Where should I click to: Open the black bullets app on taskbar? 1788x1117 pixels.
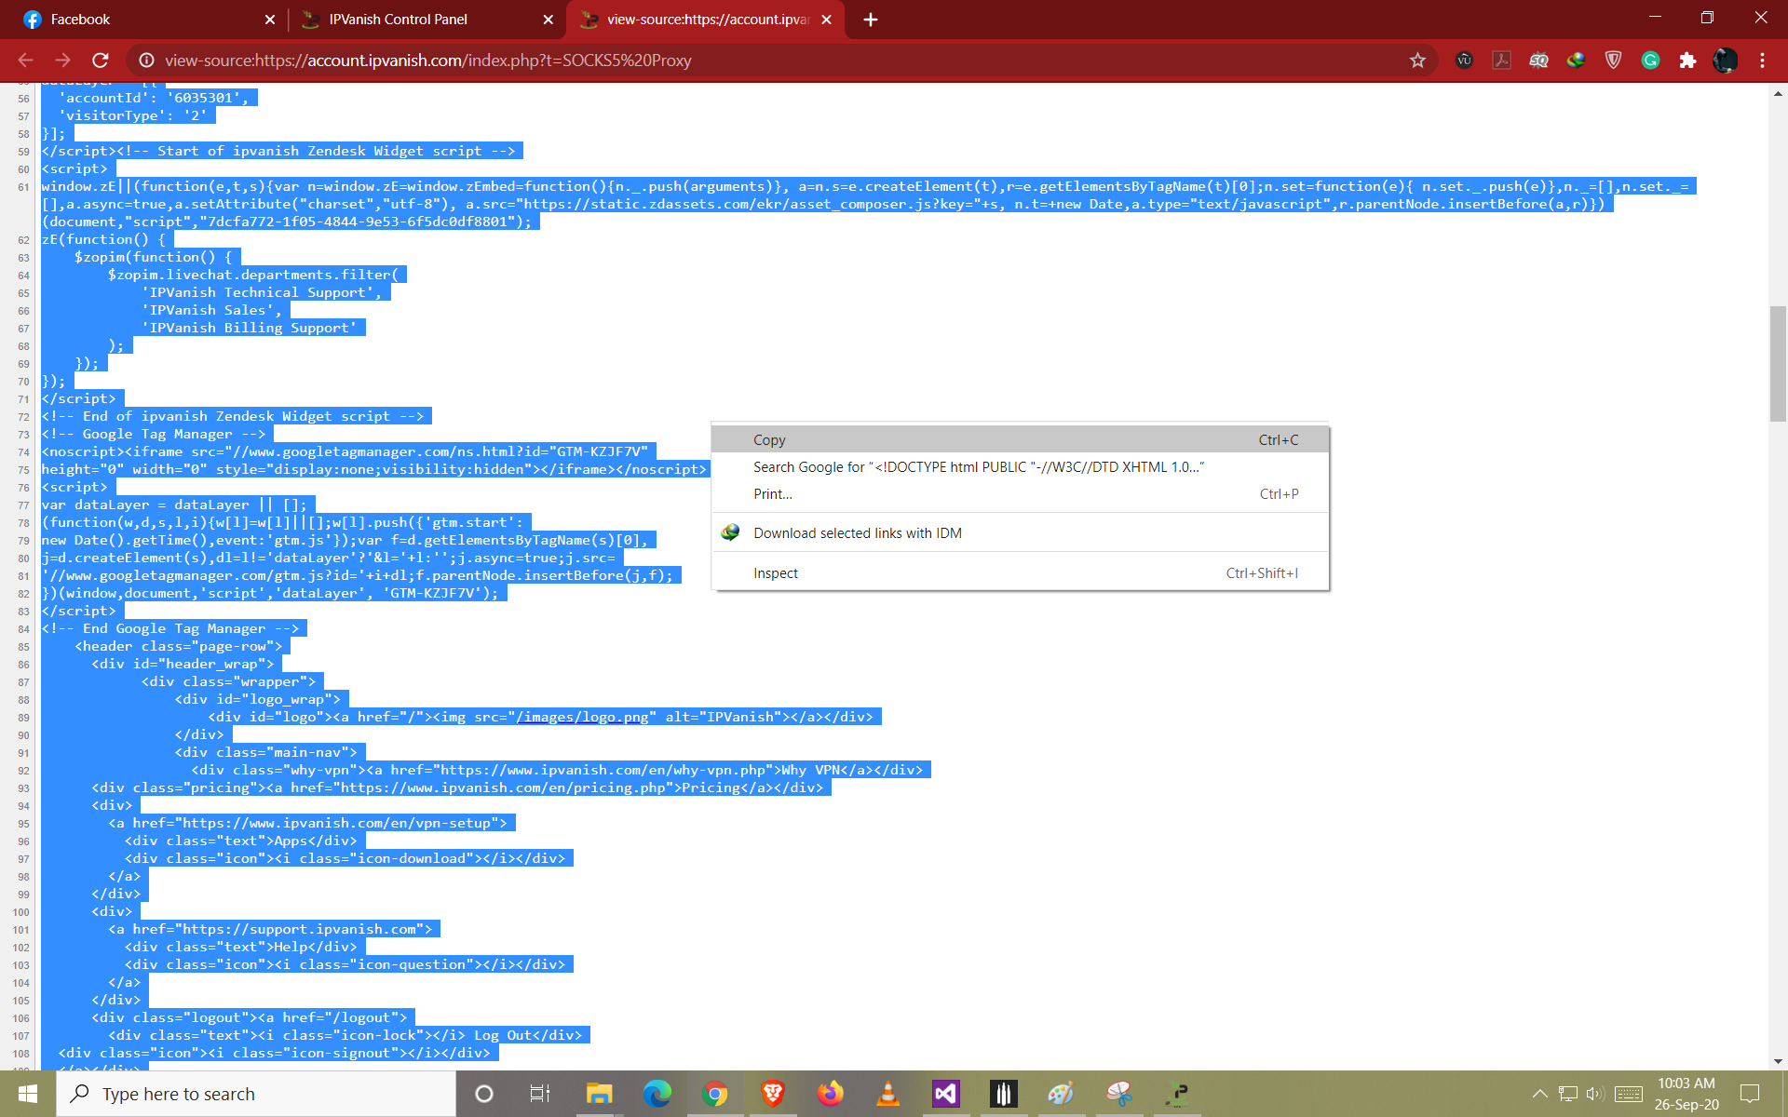pyautogui.click(x=1003, y=1094)
